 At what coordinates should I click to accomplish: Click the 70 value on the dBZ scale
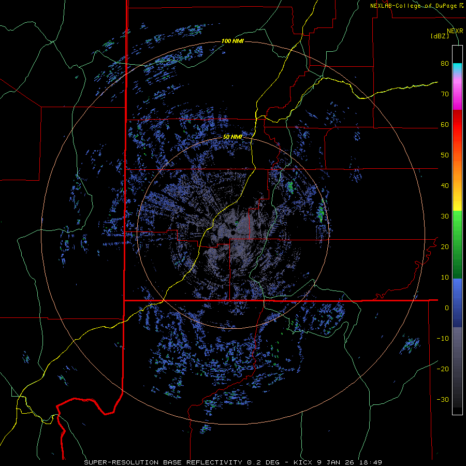click(x=445, y=94)
